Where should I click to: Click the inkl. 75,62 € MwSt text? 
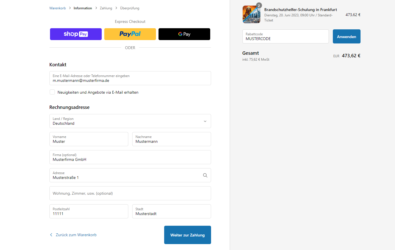tap(256, 60)
